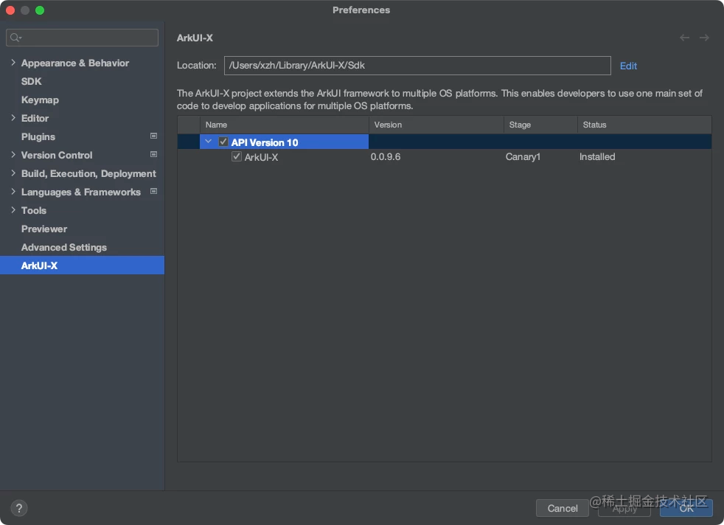Click the project-level marker beside Languages & Frameworks
Viewport: 724px width, 525px height.
[154, 191]
